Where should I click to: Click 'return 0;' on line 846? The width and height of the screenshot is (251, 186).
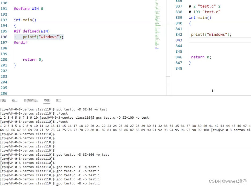pyautogui.click(x=201, y=57)
